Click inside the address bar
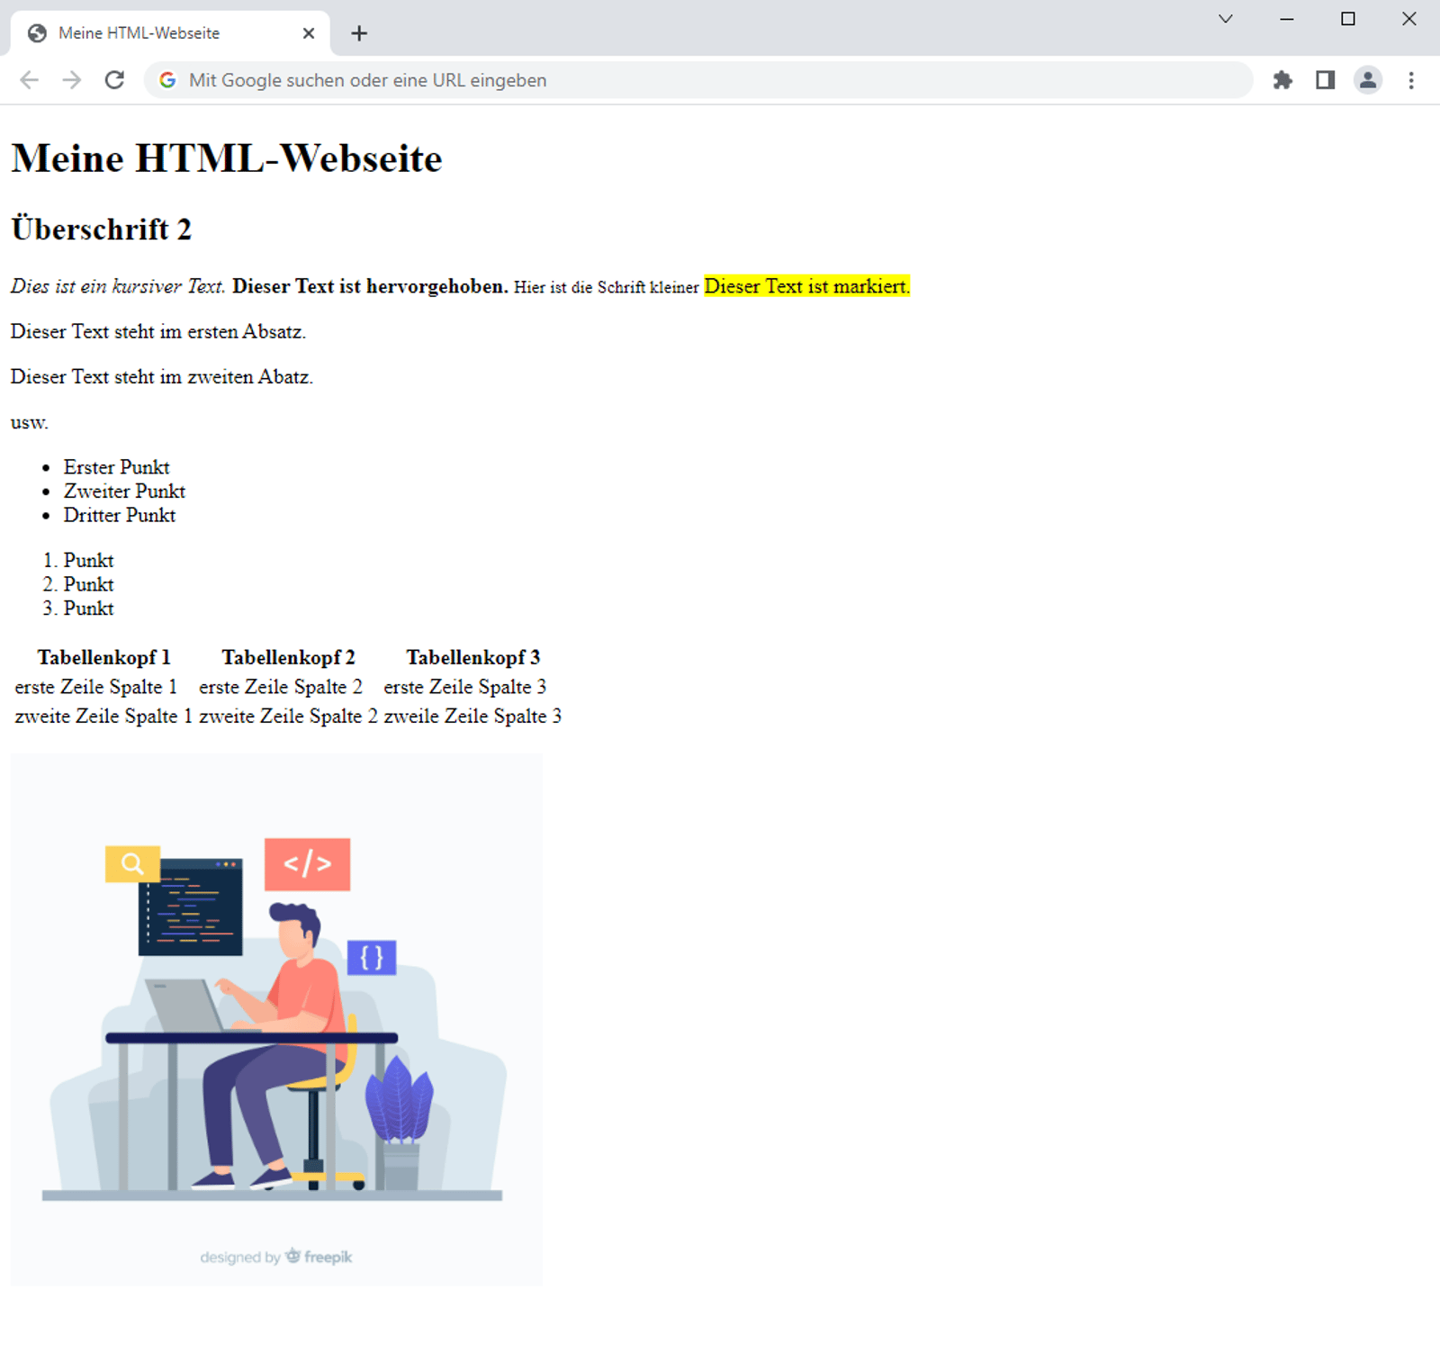1440x1371 pixels. point(630,80)
